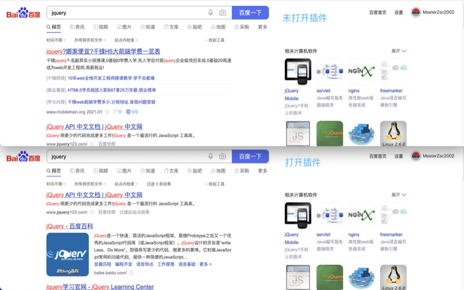Click the voice search microphone in 未打开插件 page
The height and width of the screenshot is (290, 464).
(x=211, y=13)
